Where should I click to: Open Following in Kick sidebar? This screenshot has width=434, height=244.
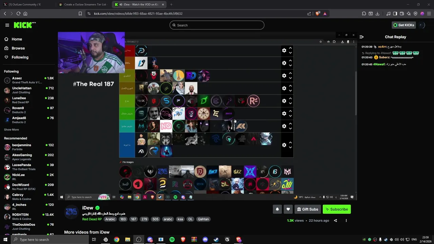[x=29, y=57]
